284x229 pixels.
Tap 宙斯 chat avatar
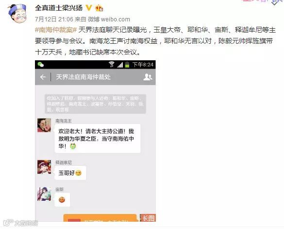point(44,194)
